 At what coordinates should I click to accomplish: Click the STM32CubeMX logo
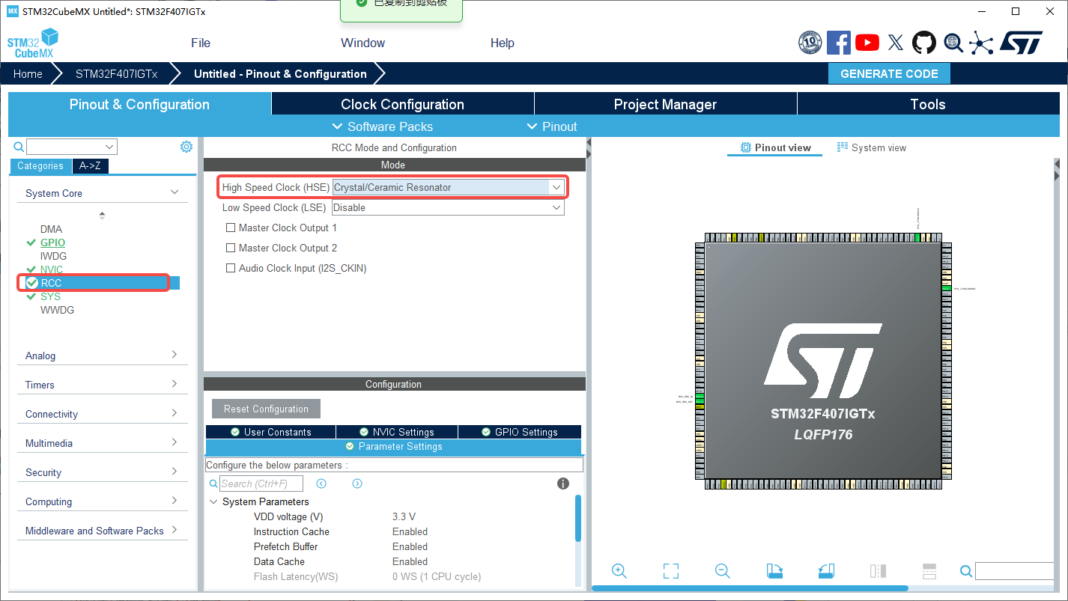pyautogui.click(x=32, y=43)
